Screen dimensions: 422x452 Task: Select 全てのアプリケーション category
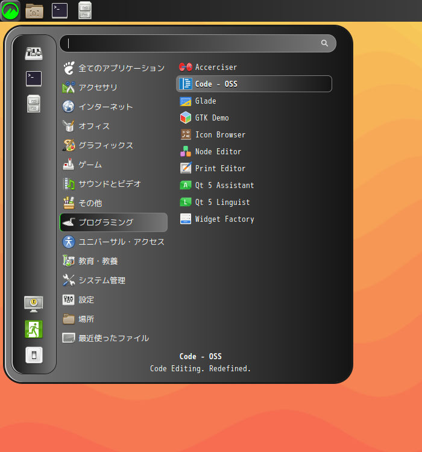(114, 68)
